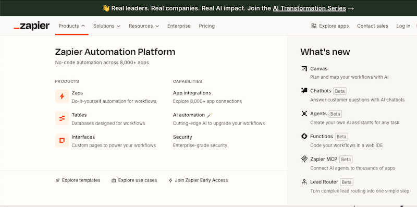The height and width of the screenshot is (207, 417).
Task: Open App integrations
Action: coord(192,93)
